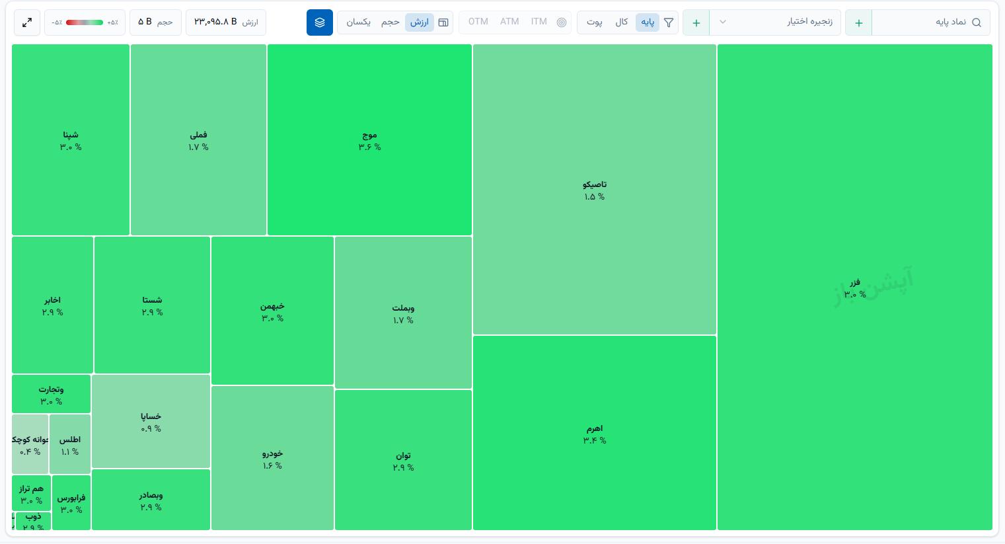This screenshot has height=544, width=1005.
Task: Toggle the ITM moneyness filter
Action: click(539, 22)
